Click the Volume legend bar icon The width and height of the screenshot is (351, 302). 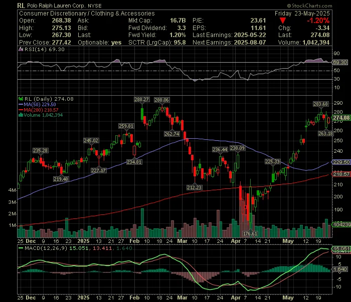click(21, 115)
